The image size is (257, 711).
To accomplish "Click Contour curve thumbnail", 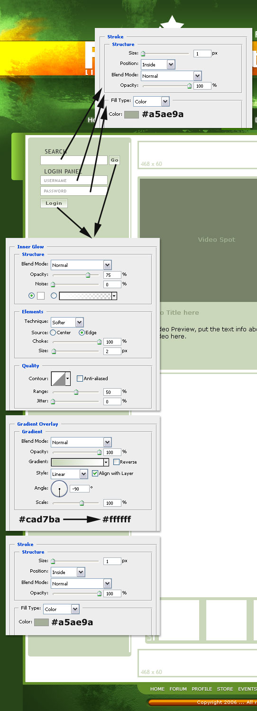I will (58, 379).
